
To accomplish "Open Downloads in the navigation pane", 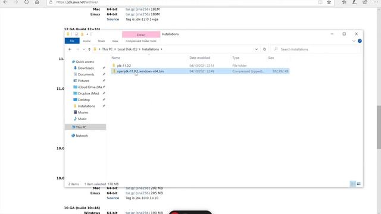I will [86, 68].
